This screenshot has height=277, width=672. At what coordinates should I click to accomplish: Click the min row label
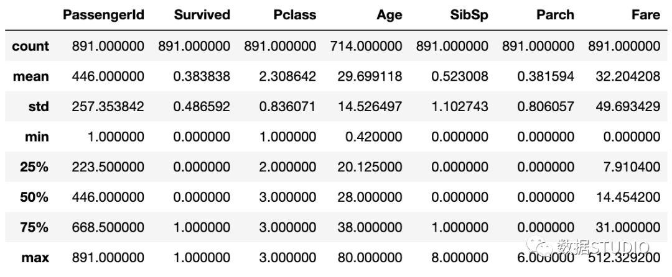(x=37, y=137)
